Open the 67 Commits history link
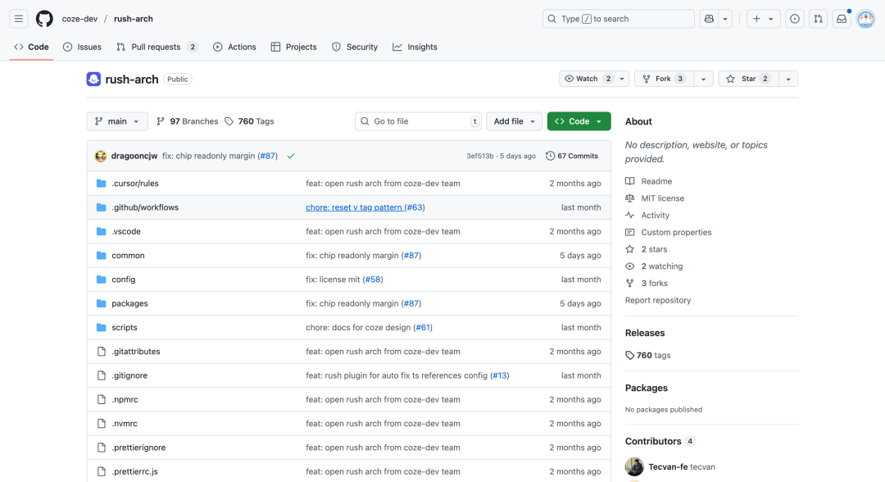The height and width of the screenshot is (482, 885). [x=572, y=156]
